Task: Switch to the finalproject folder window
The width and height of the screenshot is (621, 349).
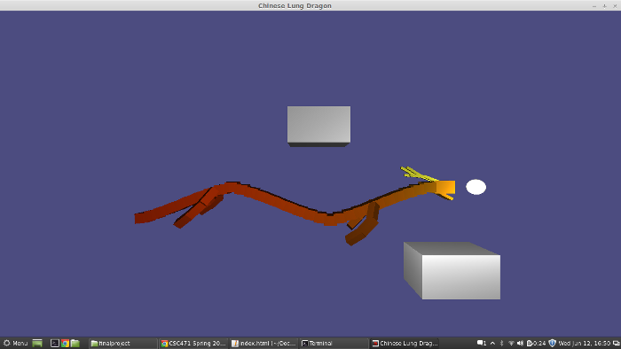Action: (x=122, y=343)
